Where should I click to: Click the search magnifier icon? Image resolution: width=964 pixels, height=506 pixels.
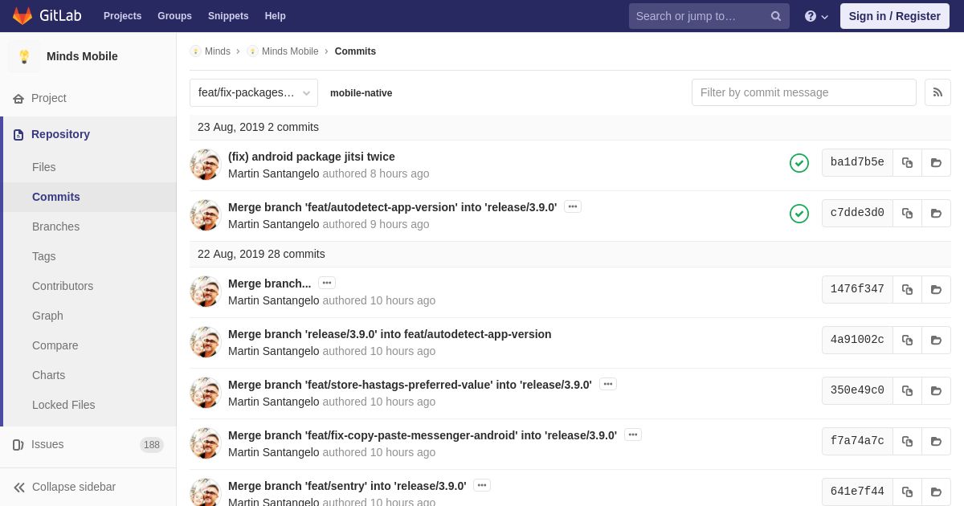(776, 16)
